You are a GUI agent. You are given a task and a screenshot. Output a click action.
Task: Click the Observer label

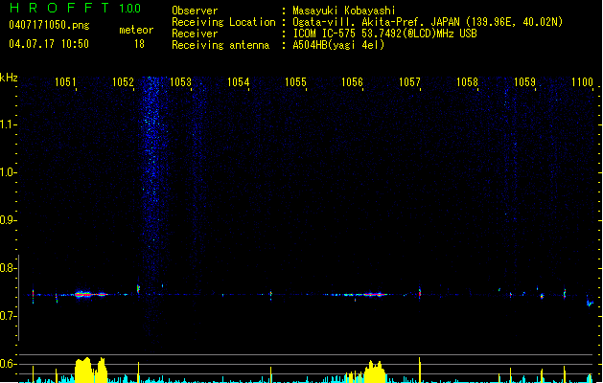[195, 11]
